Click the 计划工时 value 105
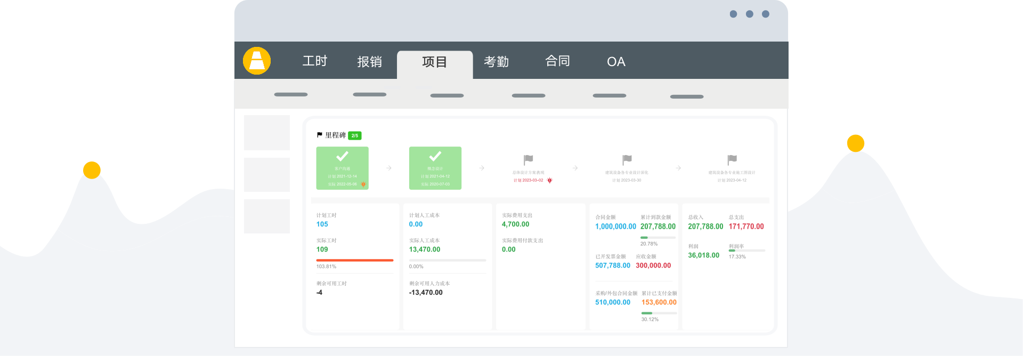The width and height of the screenshot is (1023, 356). click(x=322, y=224)
